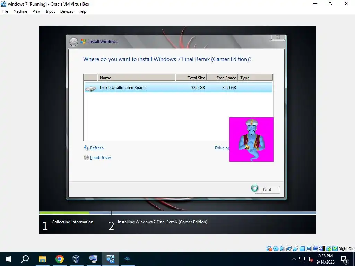355x266 pixels.
Task: Click the computer monitor app in the taskbar
Action: pos(93,259)
